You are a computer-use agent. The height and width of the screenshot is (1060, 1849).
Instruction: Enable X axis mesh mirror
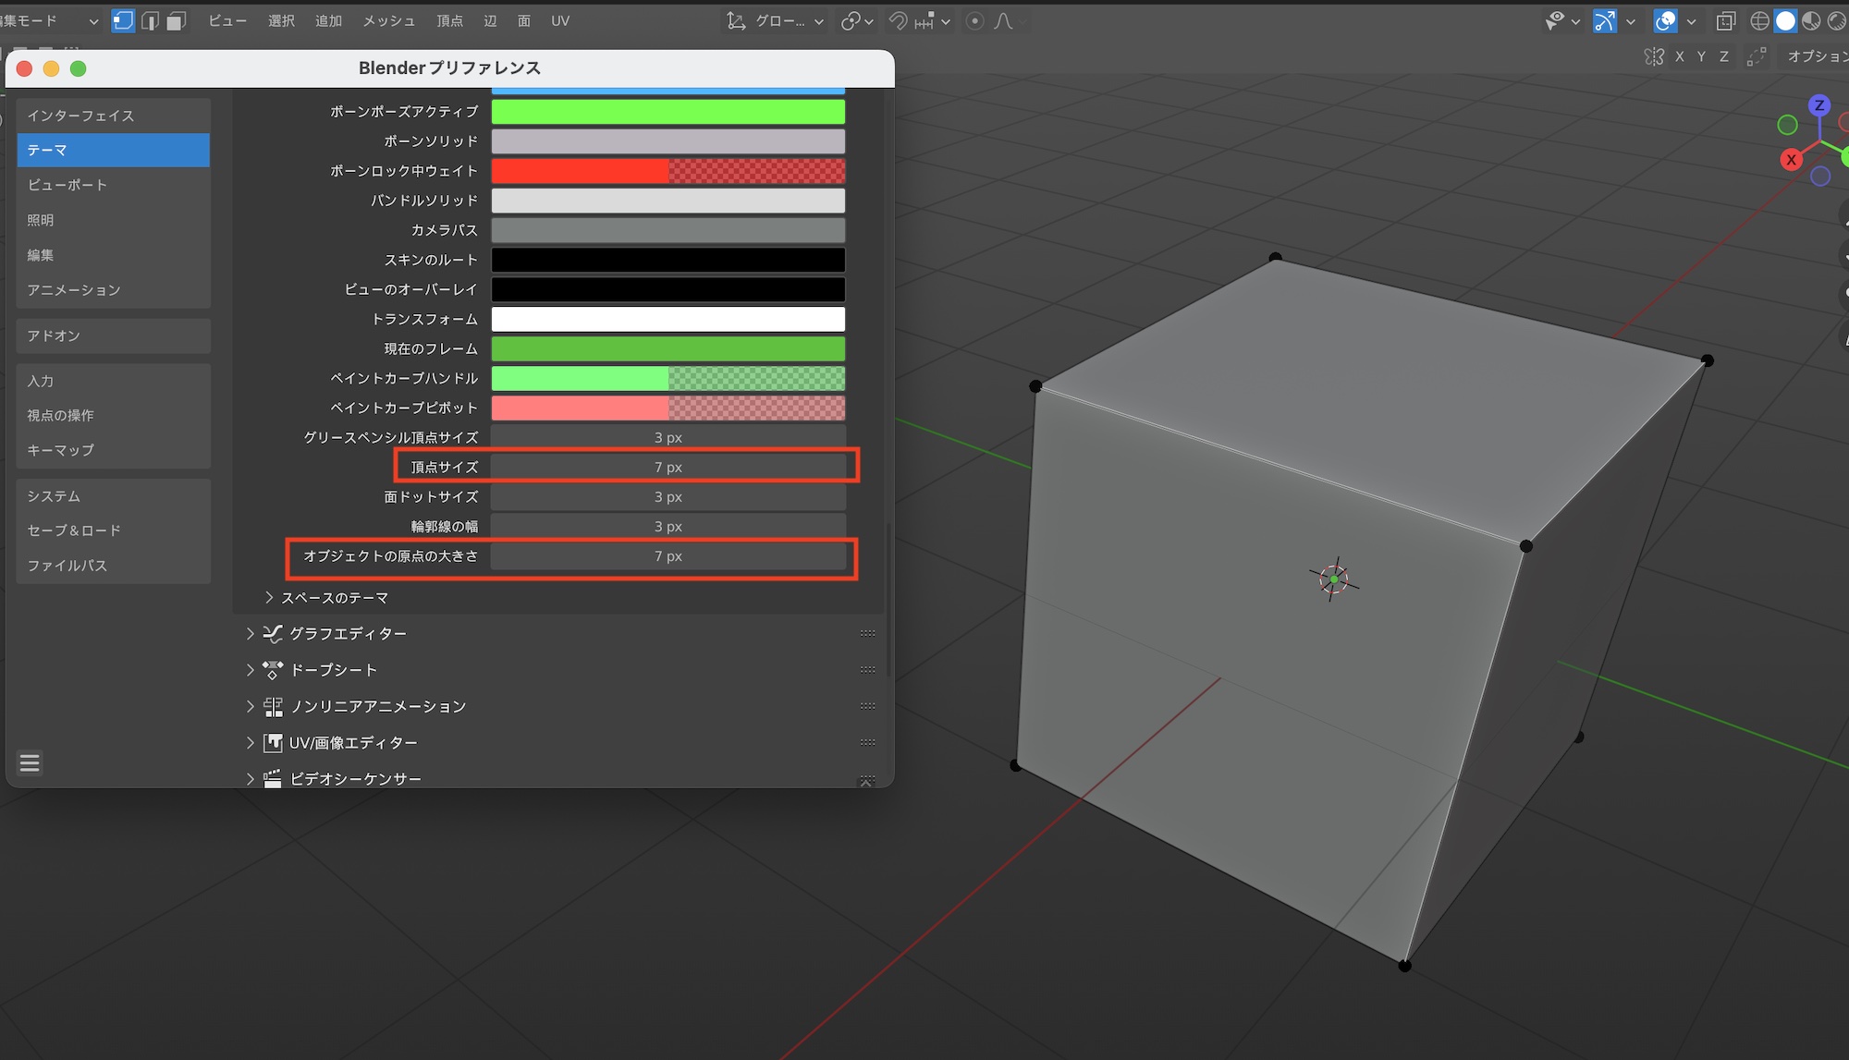[x=1679, y=56]
